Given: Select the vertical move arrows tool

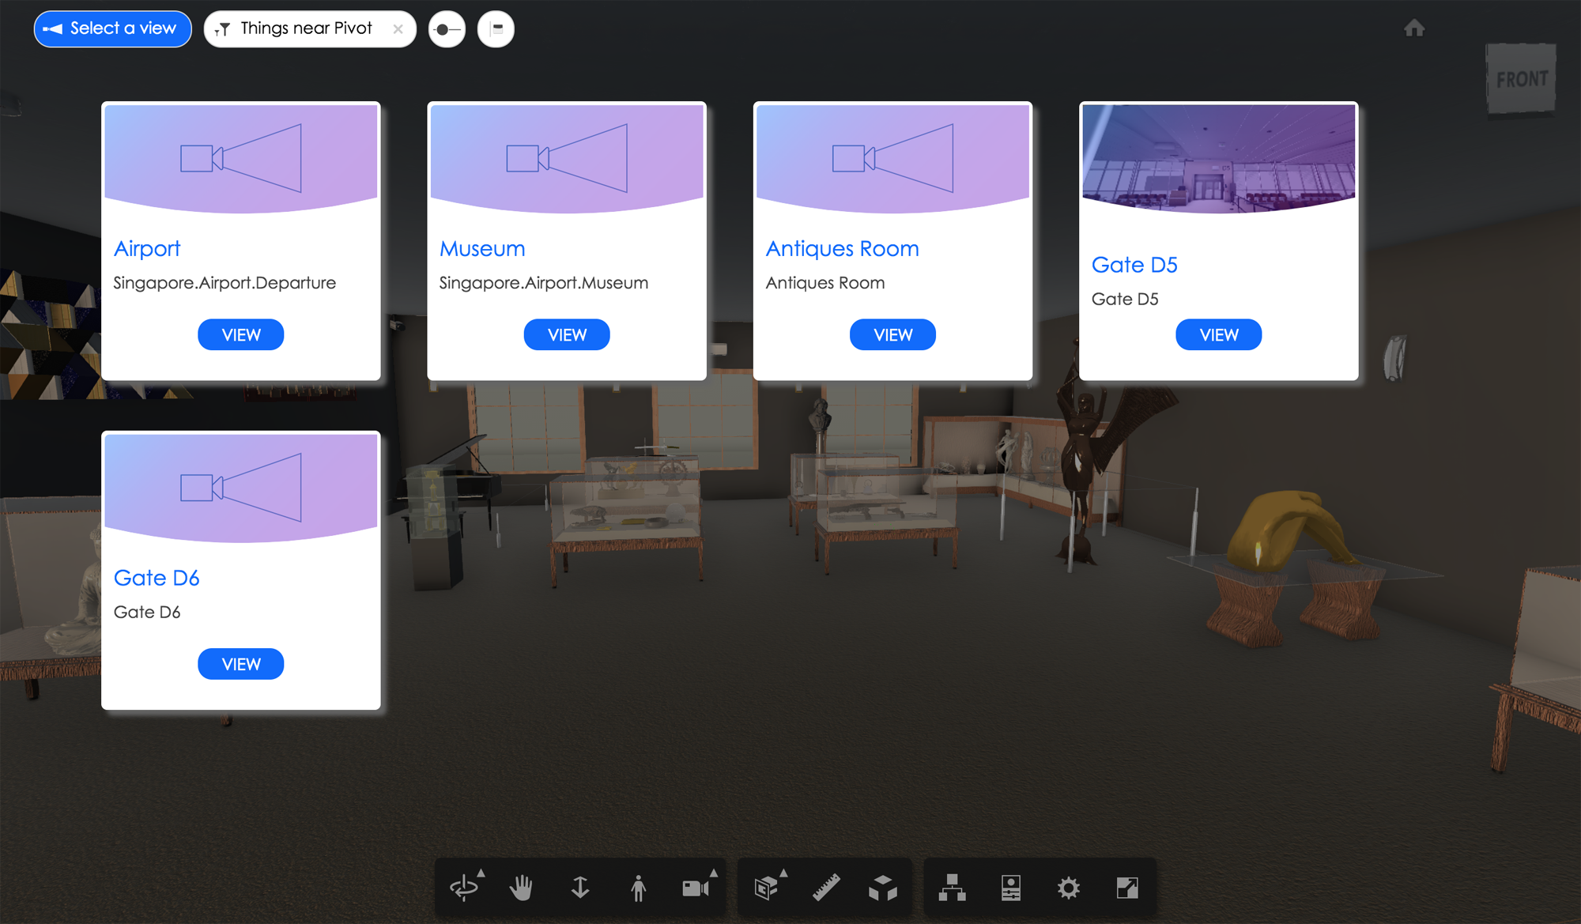Looking at the screenshot, I should 580,888.
